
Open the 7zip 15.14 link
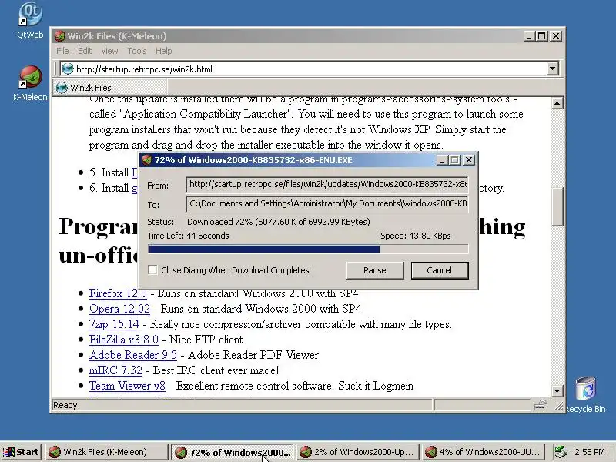[x=114, y=324]
